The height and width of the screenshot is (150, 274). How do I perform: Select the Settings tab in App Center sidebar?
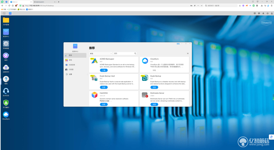[75, 74]
